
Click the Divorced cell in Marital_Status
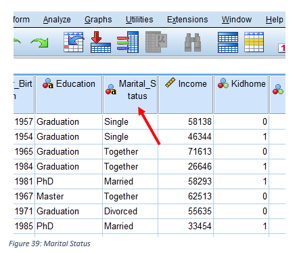click(x=130, y=211)
